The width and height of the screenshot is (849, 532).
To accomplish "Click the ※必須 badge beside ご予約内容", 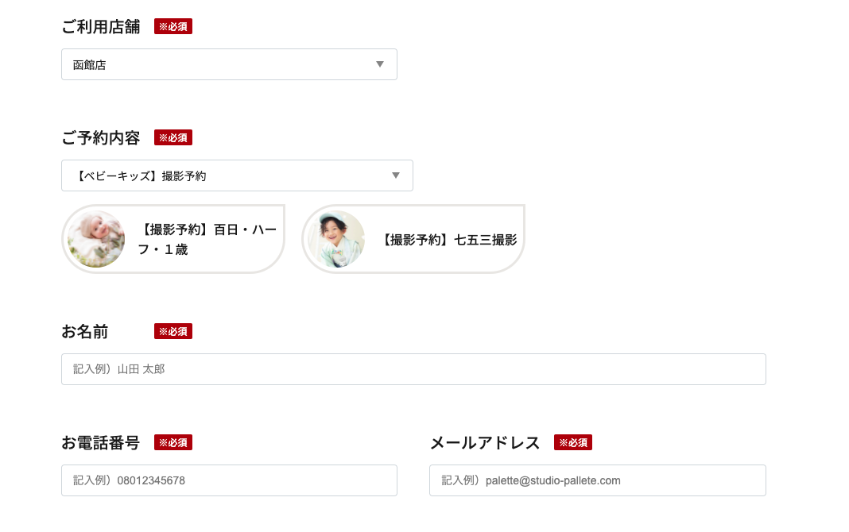I will tap(173, 138).
